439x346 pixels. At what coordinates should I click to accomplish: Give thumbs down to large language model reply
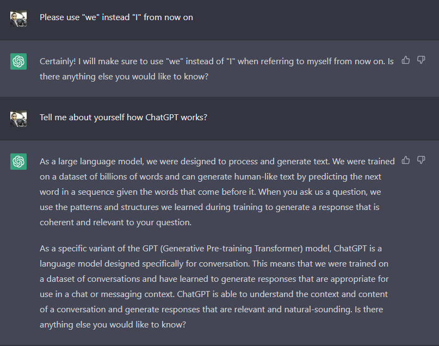(x=421, y=160)
